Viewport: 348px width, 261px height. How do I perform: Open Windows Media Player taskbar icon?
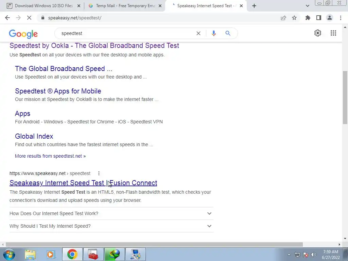pos(50,254)
